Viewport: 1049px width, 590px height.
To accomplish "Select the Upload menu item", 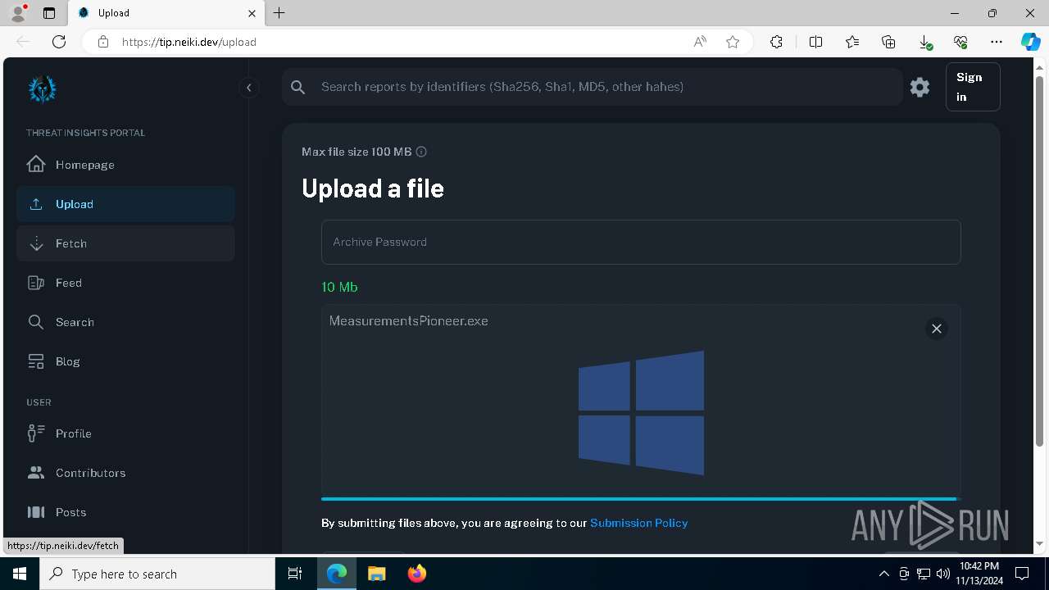I will click(125, 204).
